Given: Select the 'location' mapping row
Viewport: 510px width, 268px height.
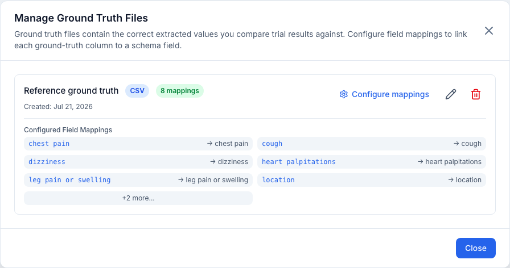Looking at the screenshot, I should tap(372, 180).
